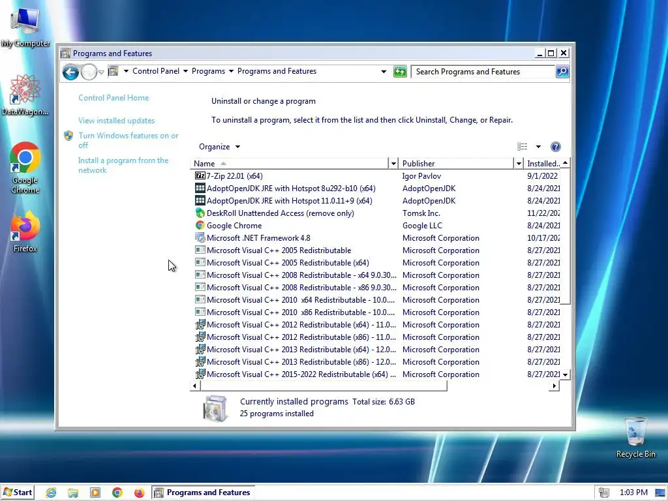The width and height of the screenshot is (668, 501).
Task: Click the Windows shield icon beside Turn Windows features
Action: pyautogui.click(x=68, y=136)
